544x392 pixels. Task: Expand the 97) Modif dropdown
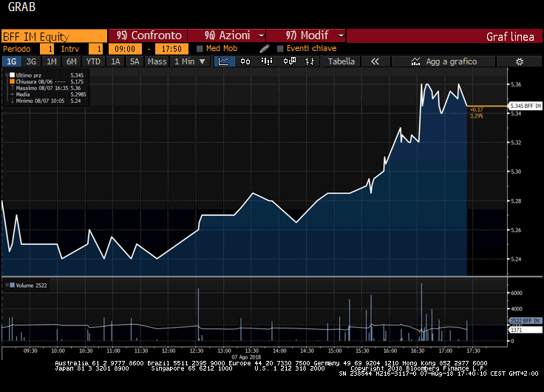click(x=305, y=36)
